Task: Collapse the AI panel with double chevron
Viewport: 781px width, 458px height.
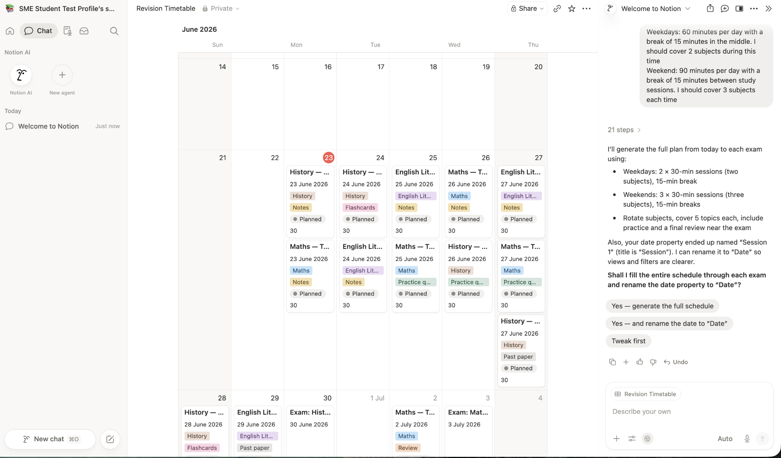Action: click(x=768, y=8)
